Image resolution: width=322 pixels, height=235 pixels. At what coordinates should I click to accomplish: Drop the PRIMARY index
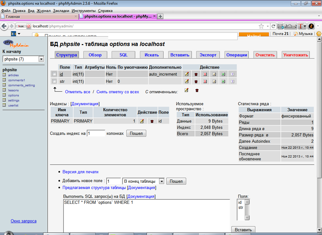click(x=152, y=121)
